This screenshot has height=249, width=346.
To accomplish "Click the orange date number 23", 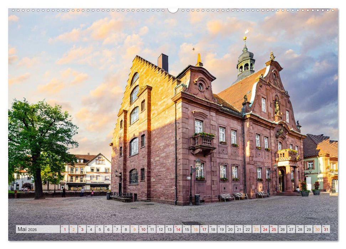I will 257,229.
